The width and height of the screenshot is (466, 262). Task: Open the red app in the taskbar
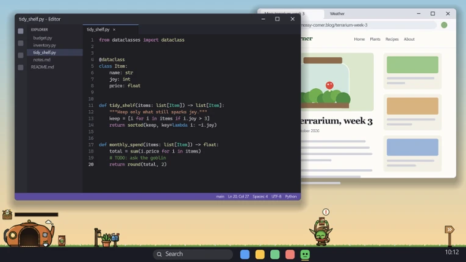[x=290, y=255]
